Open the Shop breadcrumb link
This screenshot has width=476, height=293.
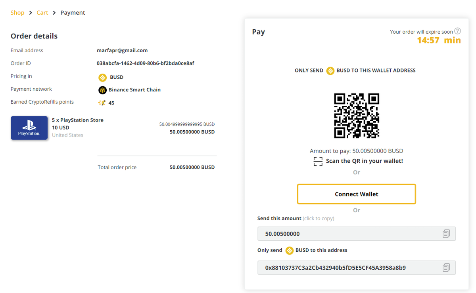17,13
